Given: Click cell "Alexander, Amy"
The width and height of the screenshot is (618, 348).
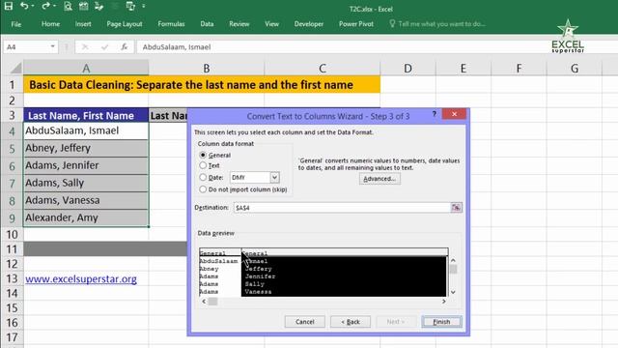Looking at the screenshot, I should point(86,217).
